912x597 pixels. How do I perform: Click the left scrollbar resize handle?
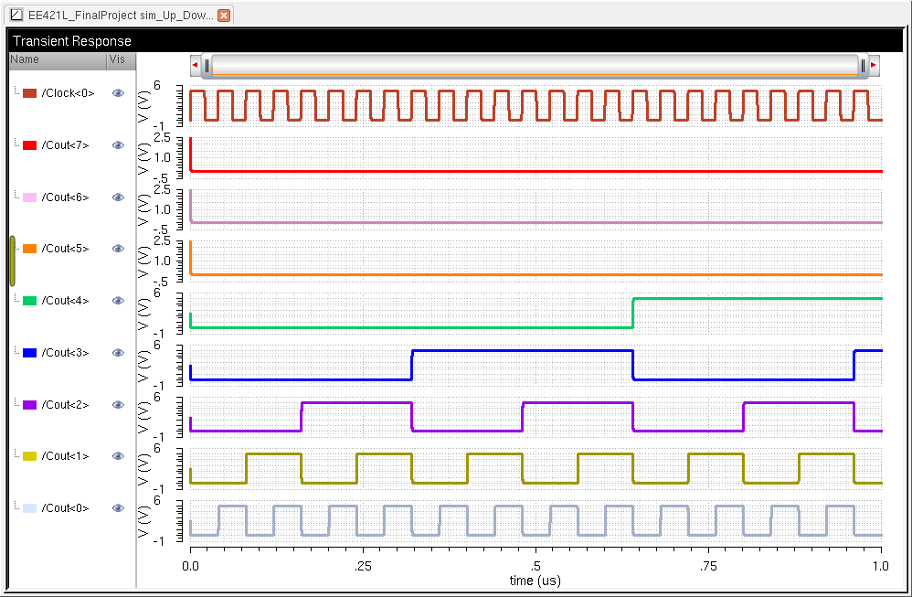(207, 66)
